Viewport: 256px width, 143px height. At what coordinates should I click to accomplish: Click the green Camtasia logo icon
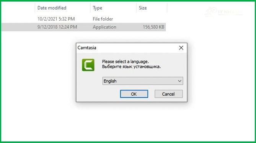[x=88, y=65]
